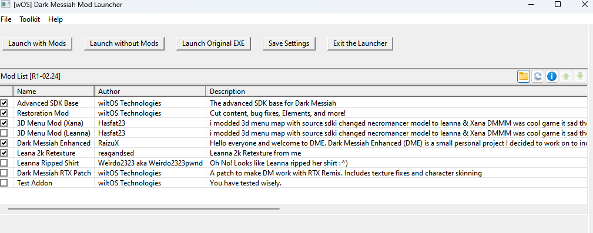Click Launch Original EXE button
The height and width of the screenshot is (233, 593).
pyautogui.click(x=213, y=43)
